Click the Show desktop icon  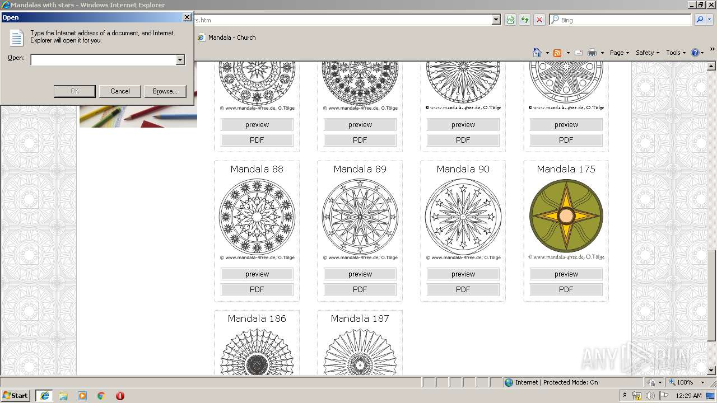point(711,396)
